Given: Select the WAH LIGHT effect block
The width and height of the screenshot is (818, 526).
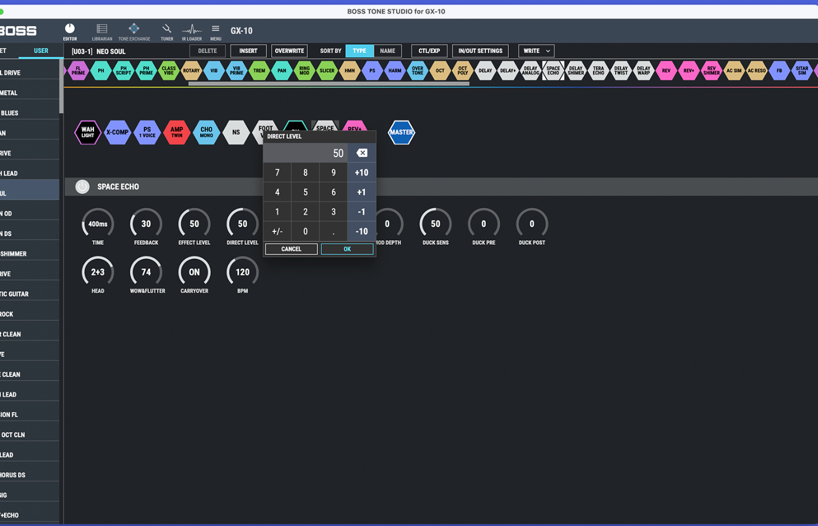Looking at the screenshot, I should point(88,133).
